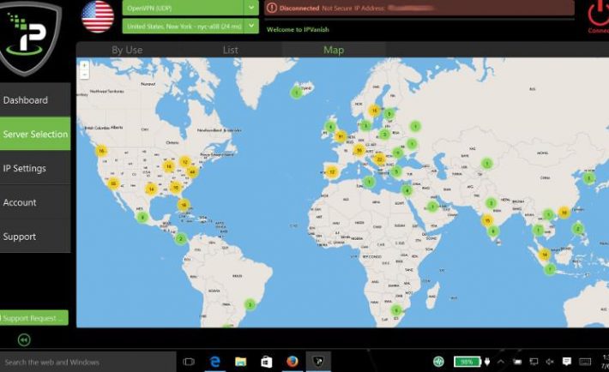Open Firefox from the taskbar
The image size is (609, 372).
[292, 363]
